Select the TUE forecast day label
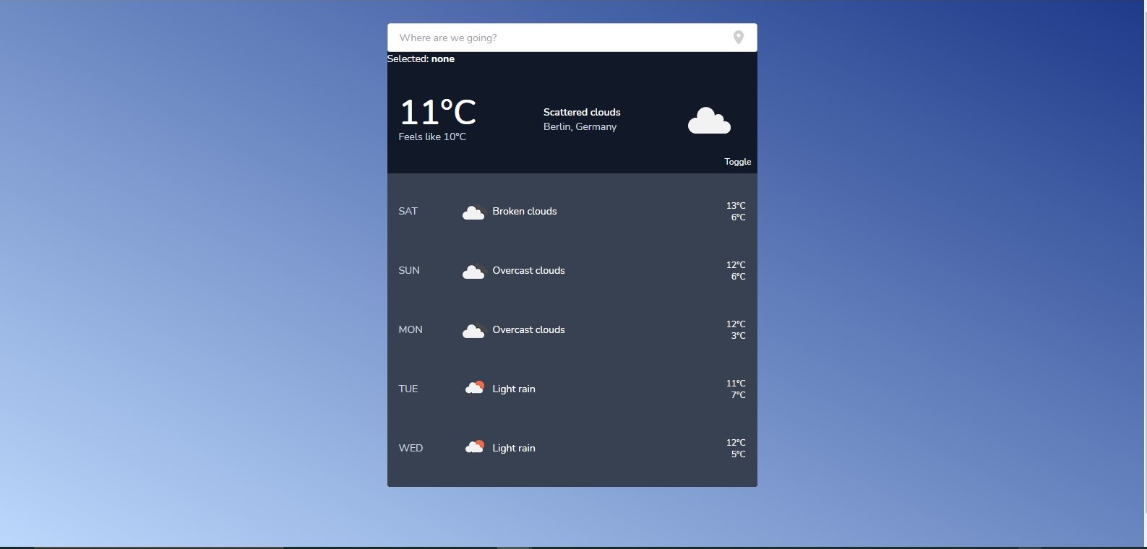Viewport: 1147px width, 549px height. (408, 389)
